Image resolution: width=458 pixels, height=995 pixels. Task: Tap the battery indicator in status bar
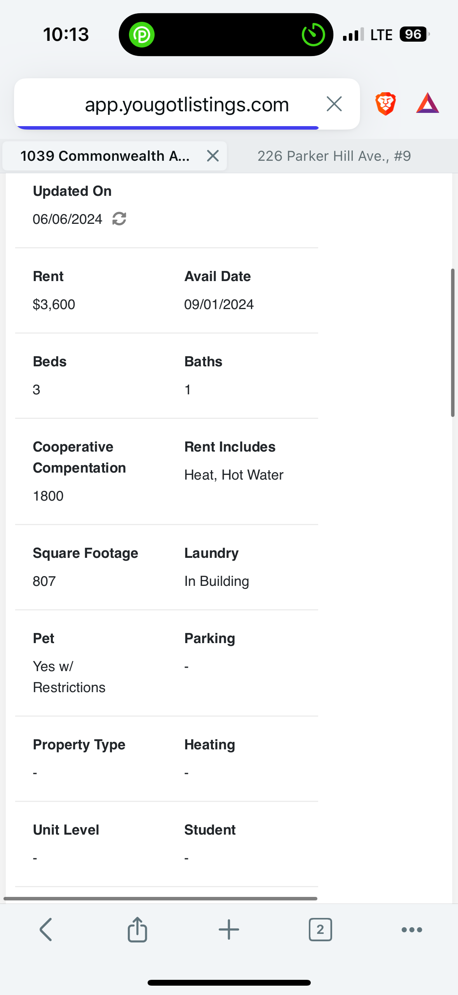tap(414, 35)
